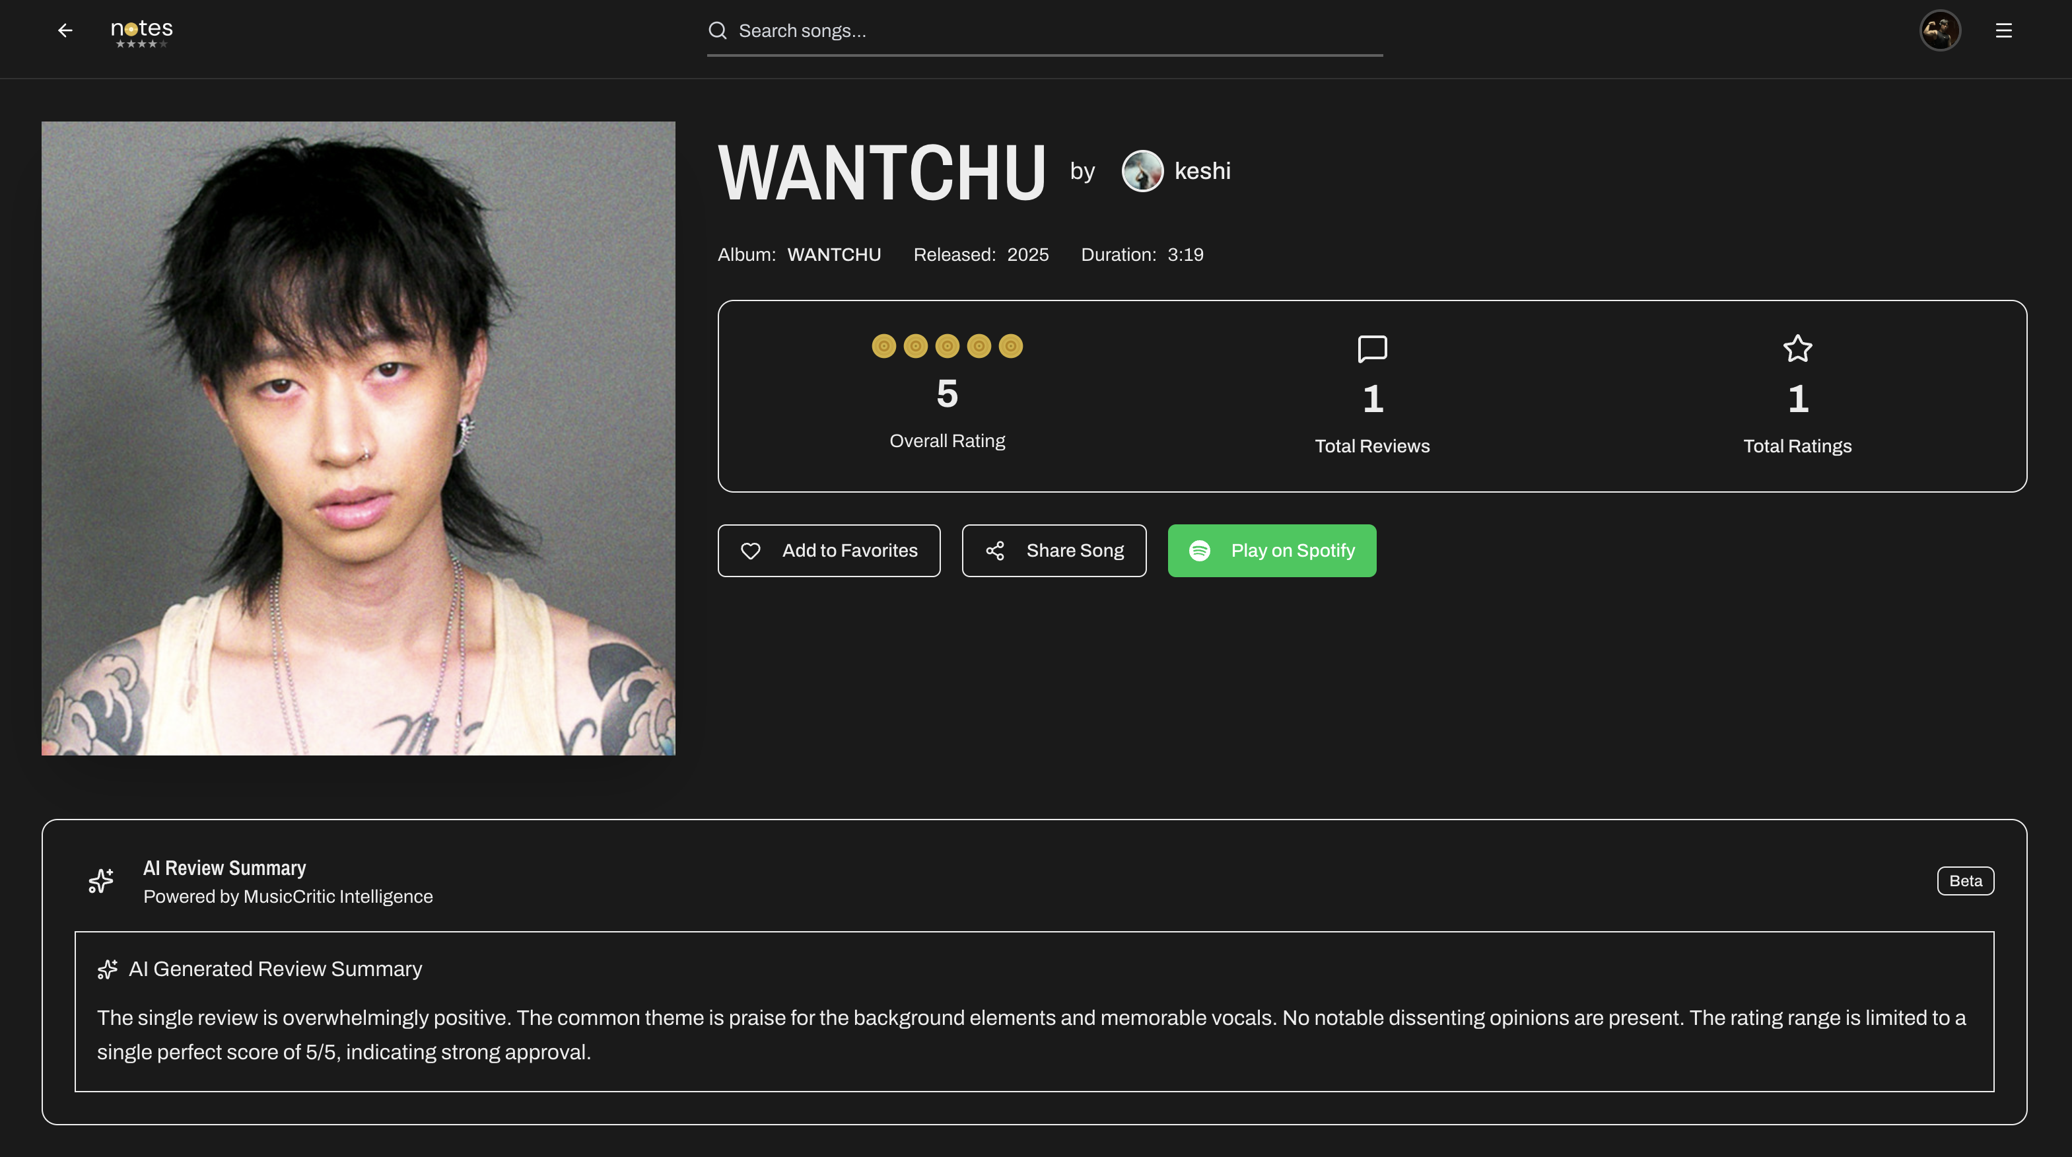Click the Total Ratings star icon
This screenshot has width=2072, height=1157.
(1797, 349)
